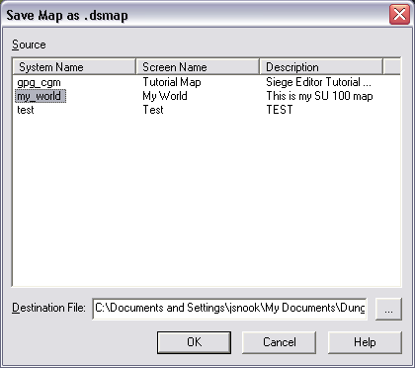Select the test map entry
This screenshot has width=415, height=368.
26,110
